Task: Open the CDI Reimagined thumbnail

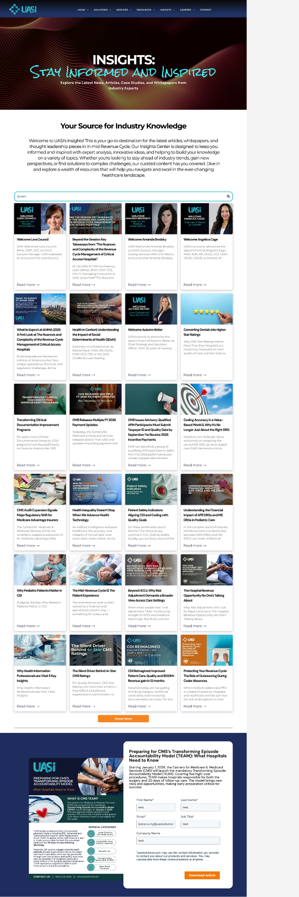Action: click(151, 650)
